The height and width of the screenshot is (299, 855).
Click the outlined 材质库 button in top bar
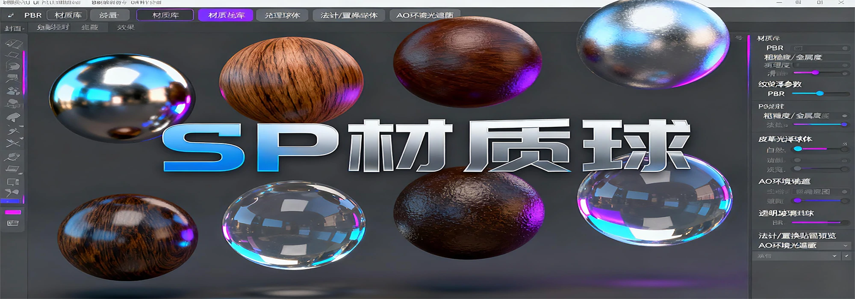pyautogui.click(x=165, y=15)
